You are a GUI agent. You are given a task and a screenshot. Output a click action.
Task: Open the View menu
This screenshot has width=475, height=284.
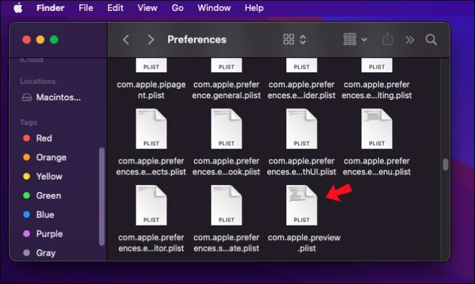click(x=147, y=8)
